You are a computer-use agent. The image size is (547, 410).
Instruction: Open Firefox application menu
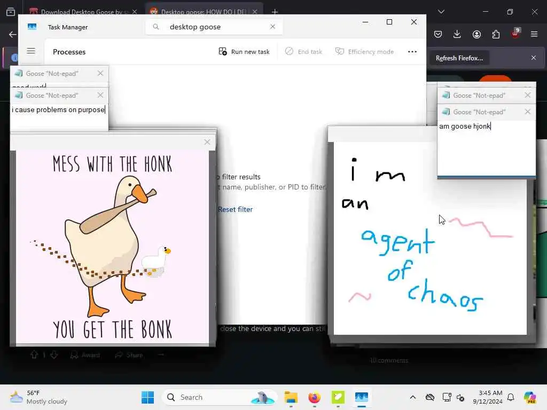[534, 34]
